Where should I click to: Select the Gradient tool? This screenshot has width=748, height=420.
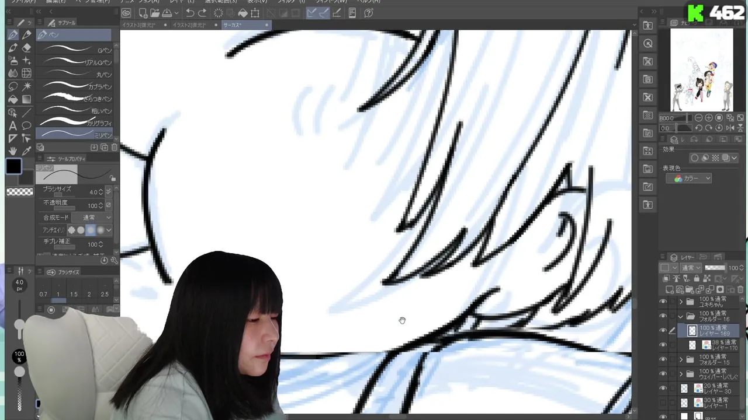[x=26, y=99]
